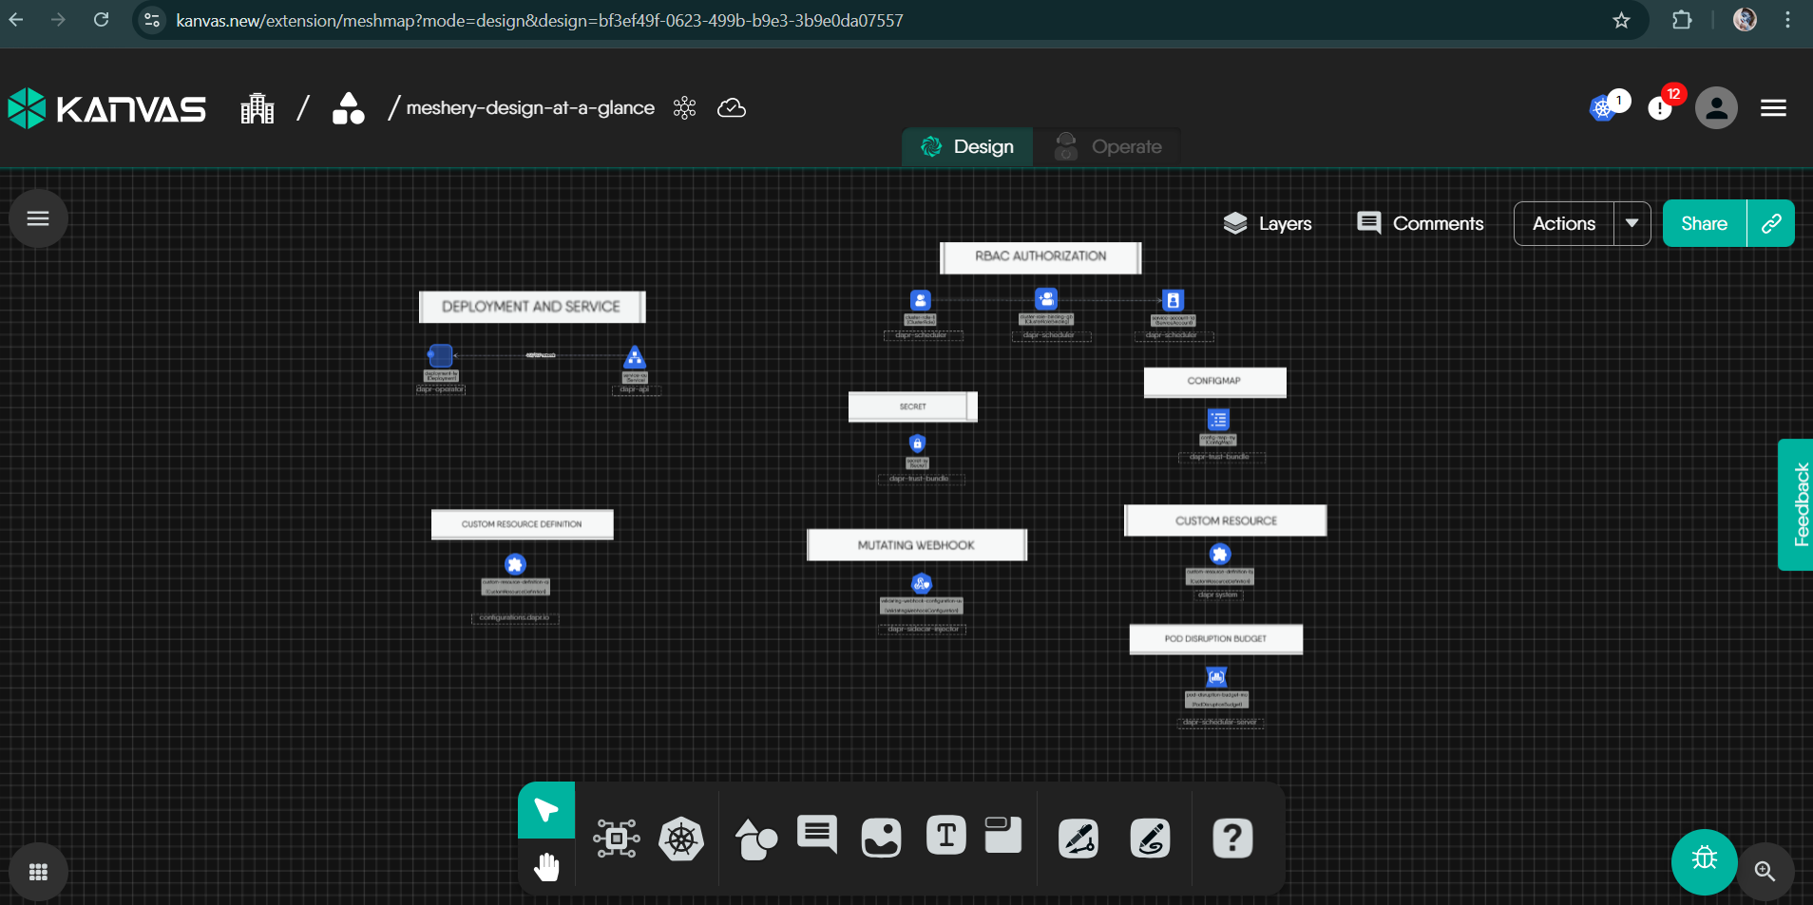The image size is (1813, 905).
Task: Click the Share button
Action: 1704,223
